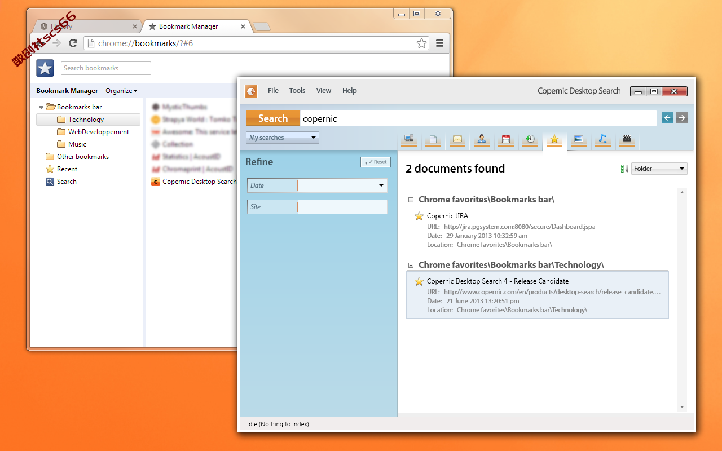Open the File menu in Copernic
The image size is (722, 451).
point(273,91)
